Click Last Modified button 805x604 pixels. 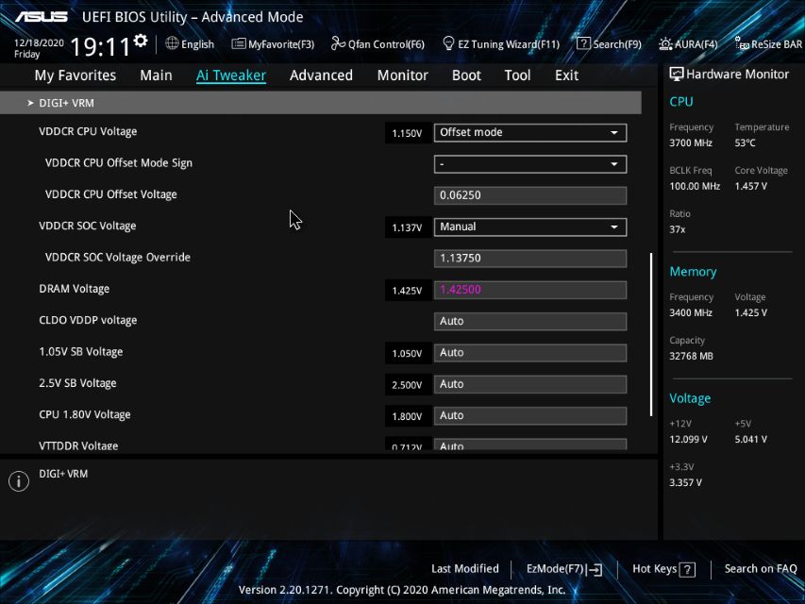[464, 568]
